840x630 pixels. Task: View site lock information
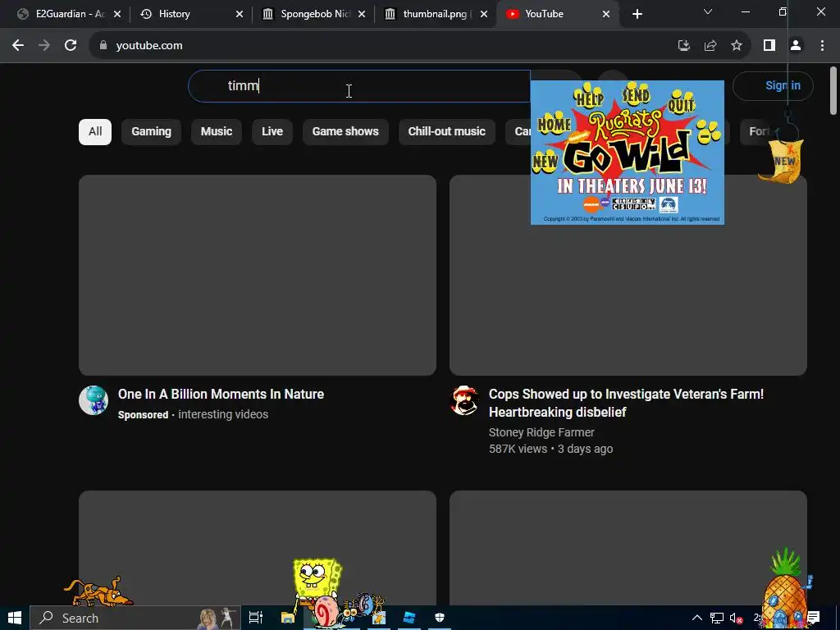[103, 46]
